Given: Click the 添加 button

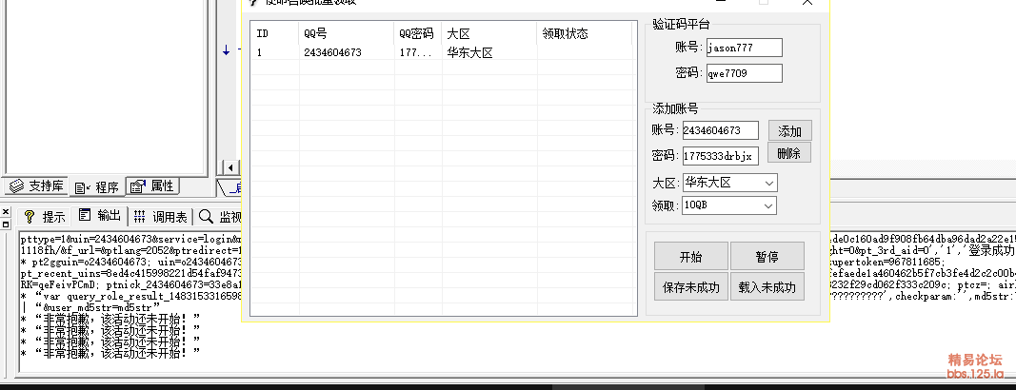Looking at the screenshot, I should point(789,130).
